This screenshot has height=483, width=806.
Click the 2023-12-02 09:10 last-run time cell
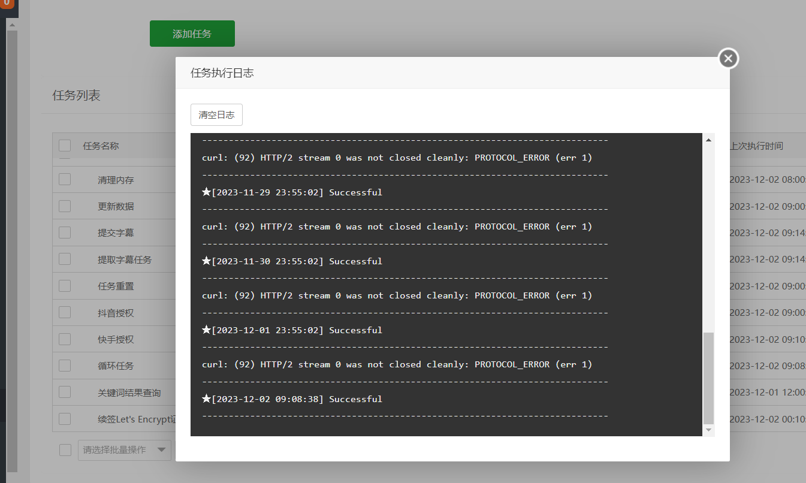pyautogui.click(x=768, y=339)
